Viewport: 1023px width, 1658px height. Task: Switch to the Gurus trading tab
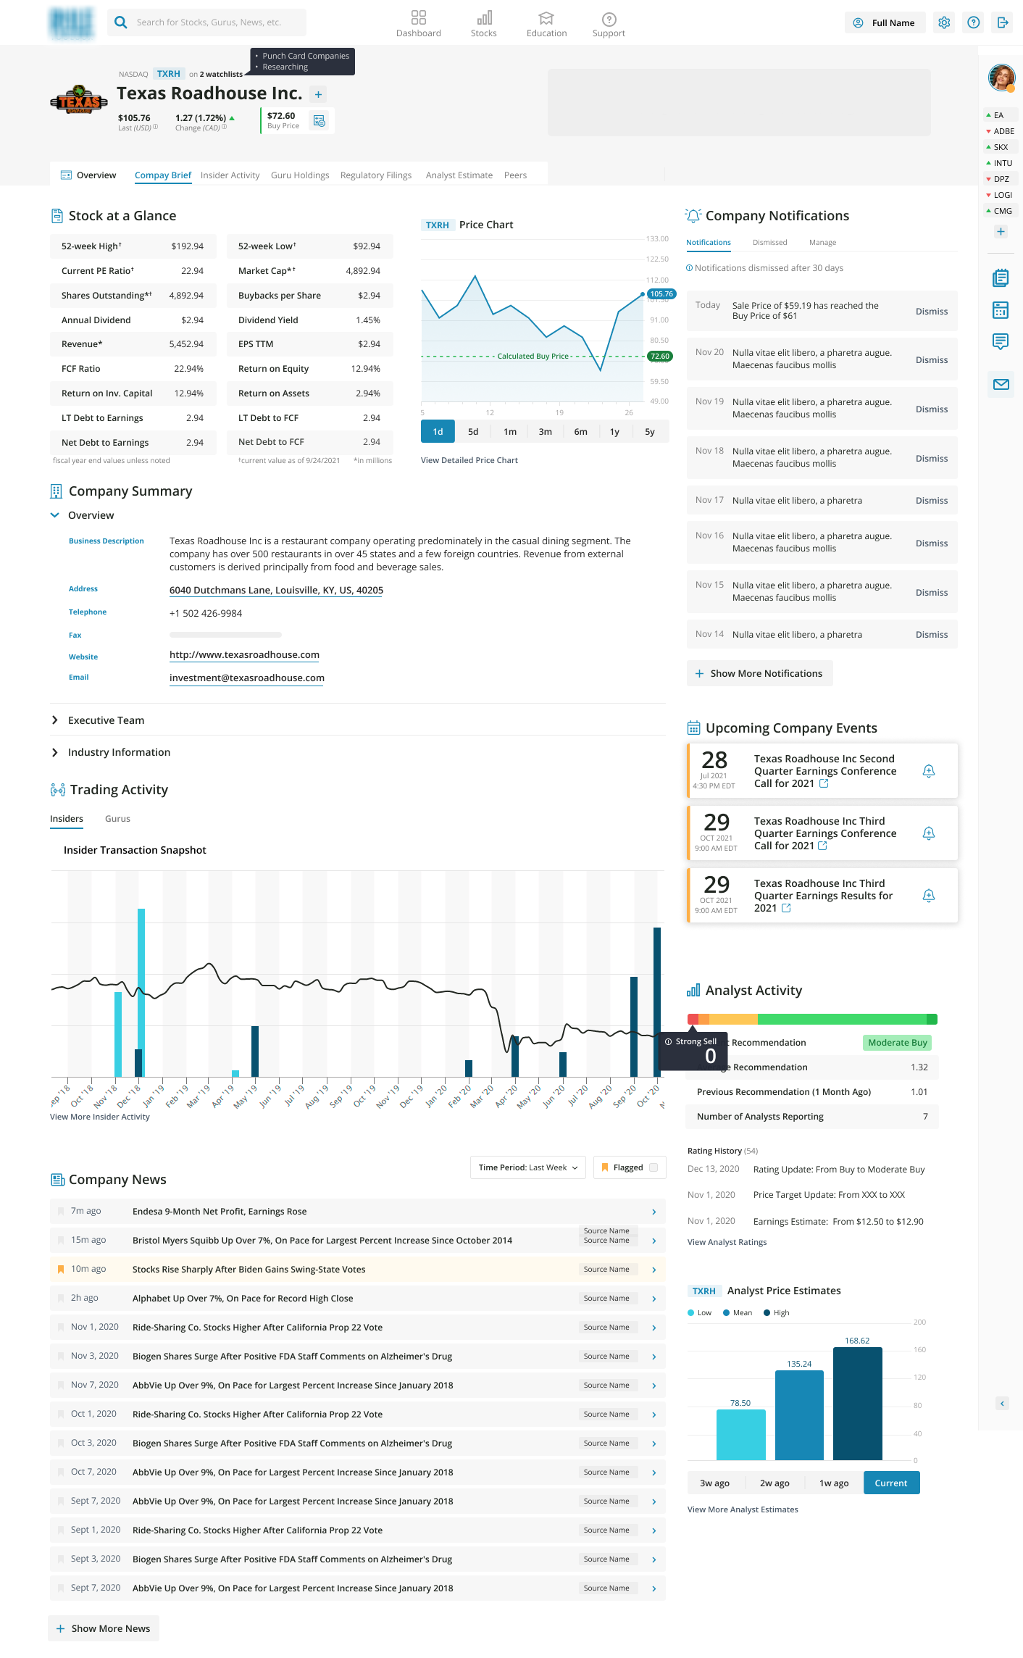click(117, 819)
